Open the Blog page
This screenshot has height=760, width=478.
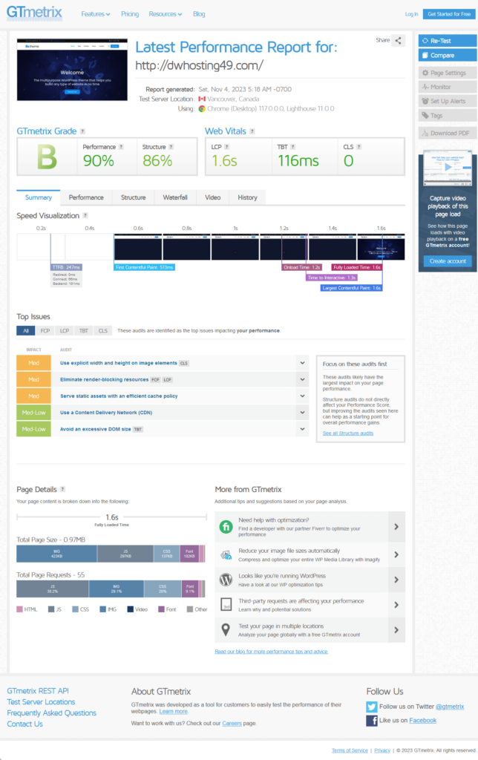(x=199, y=14)
